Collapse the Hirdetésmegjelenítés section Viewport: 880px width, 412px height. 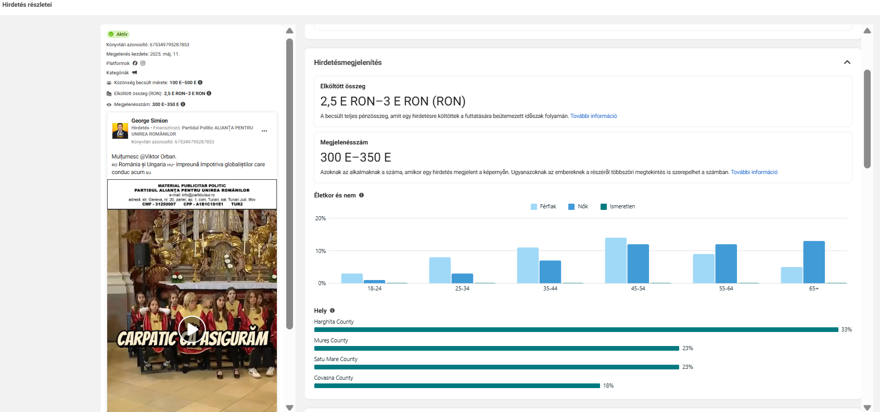[847, 62]
